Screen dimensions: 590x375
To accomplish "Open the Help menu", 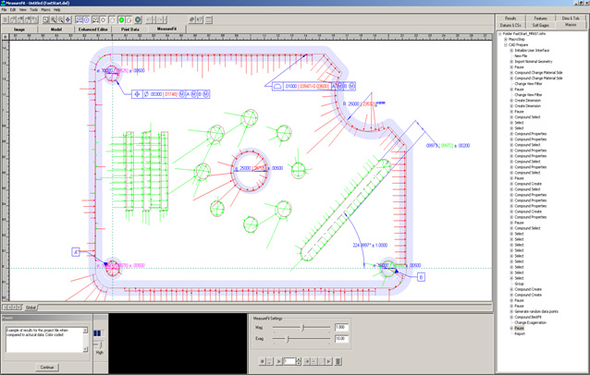I will (56, 10).
